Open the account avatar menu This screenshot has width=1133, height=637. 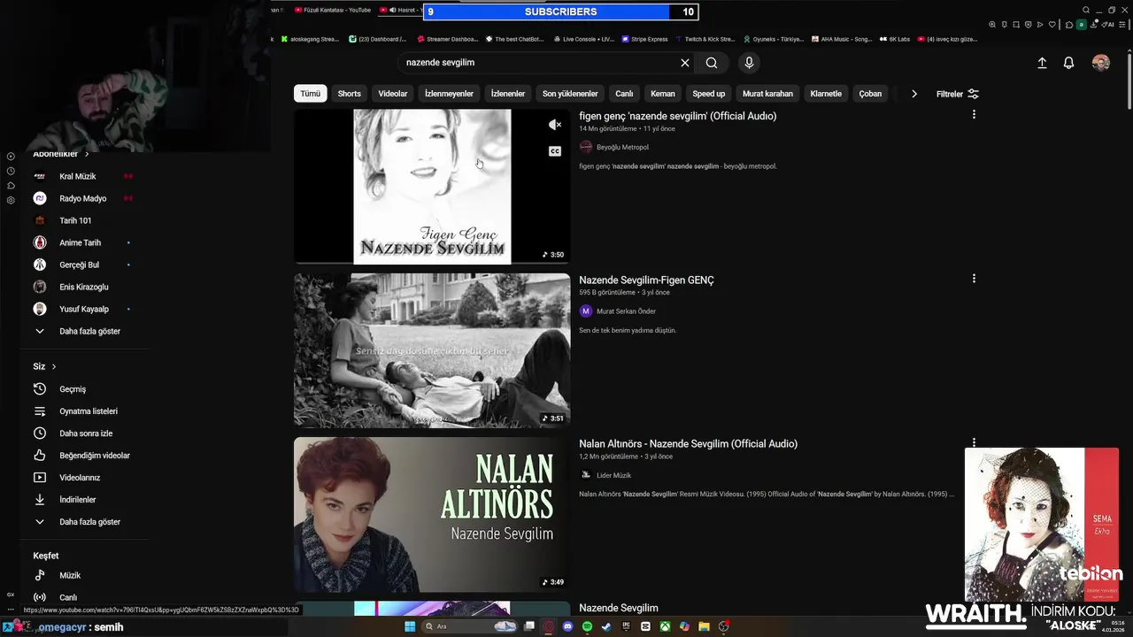[x=1100, y=63]
